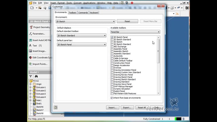Check the 3D Sketch checkbox
Image resolution: width=217 pixels, height=122 pixels.
[112, 42]
